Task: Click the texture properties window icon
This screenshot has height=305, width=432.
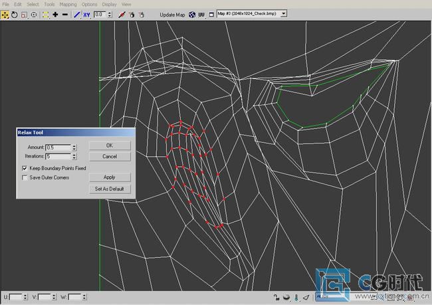Action: pyautogui.click(x=211, y=15)
